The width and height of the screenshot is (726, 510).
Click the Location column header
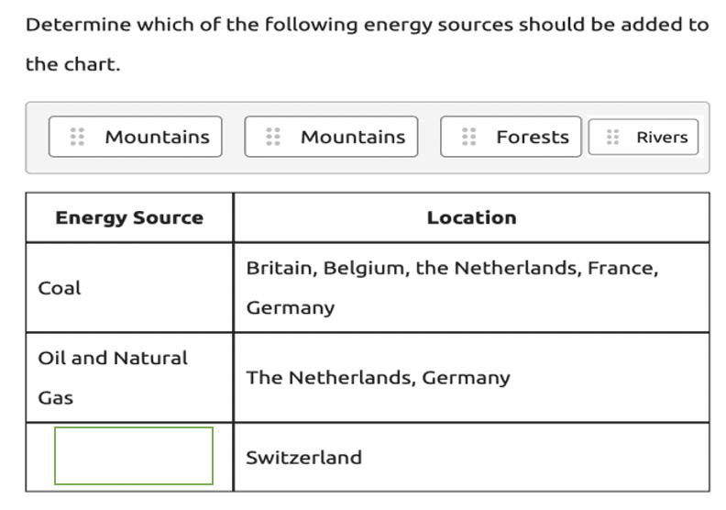click(x=471, y=217)
